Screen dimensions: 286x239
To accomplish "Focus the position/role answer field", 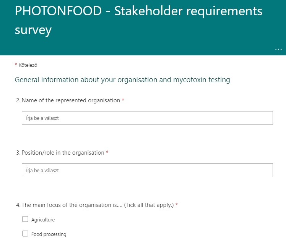I will tap(147, 170).
